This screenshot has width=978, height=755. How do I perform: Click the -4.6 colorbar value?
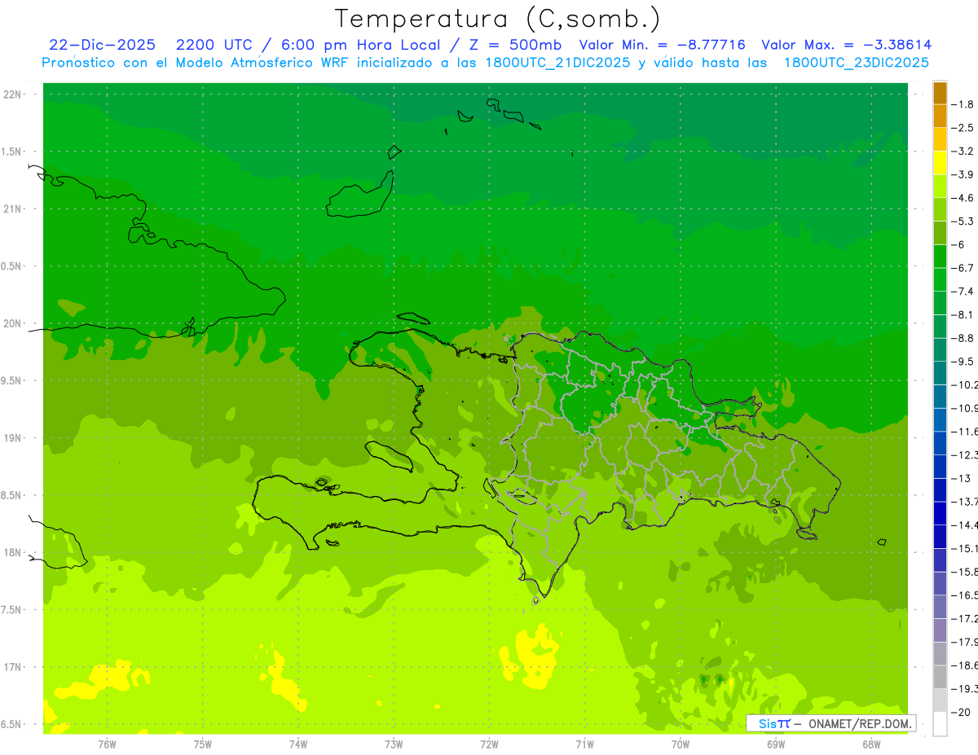tap(964, 198)
